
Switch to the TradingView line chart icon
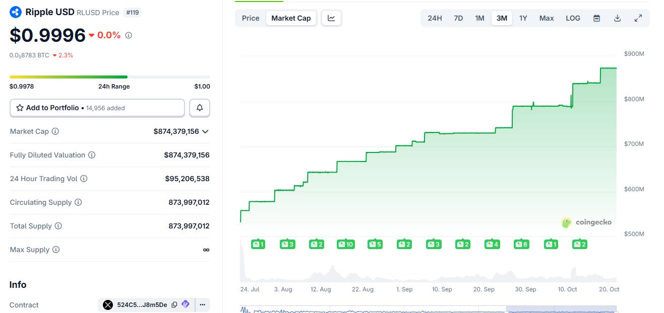point(331,18)
